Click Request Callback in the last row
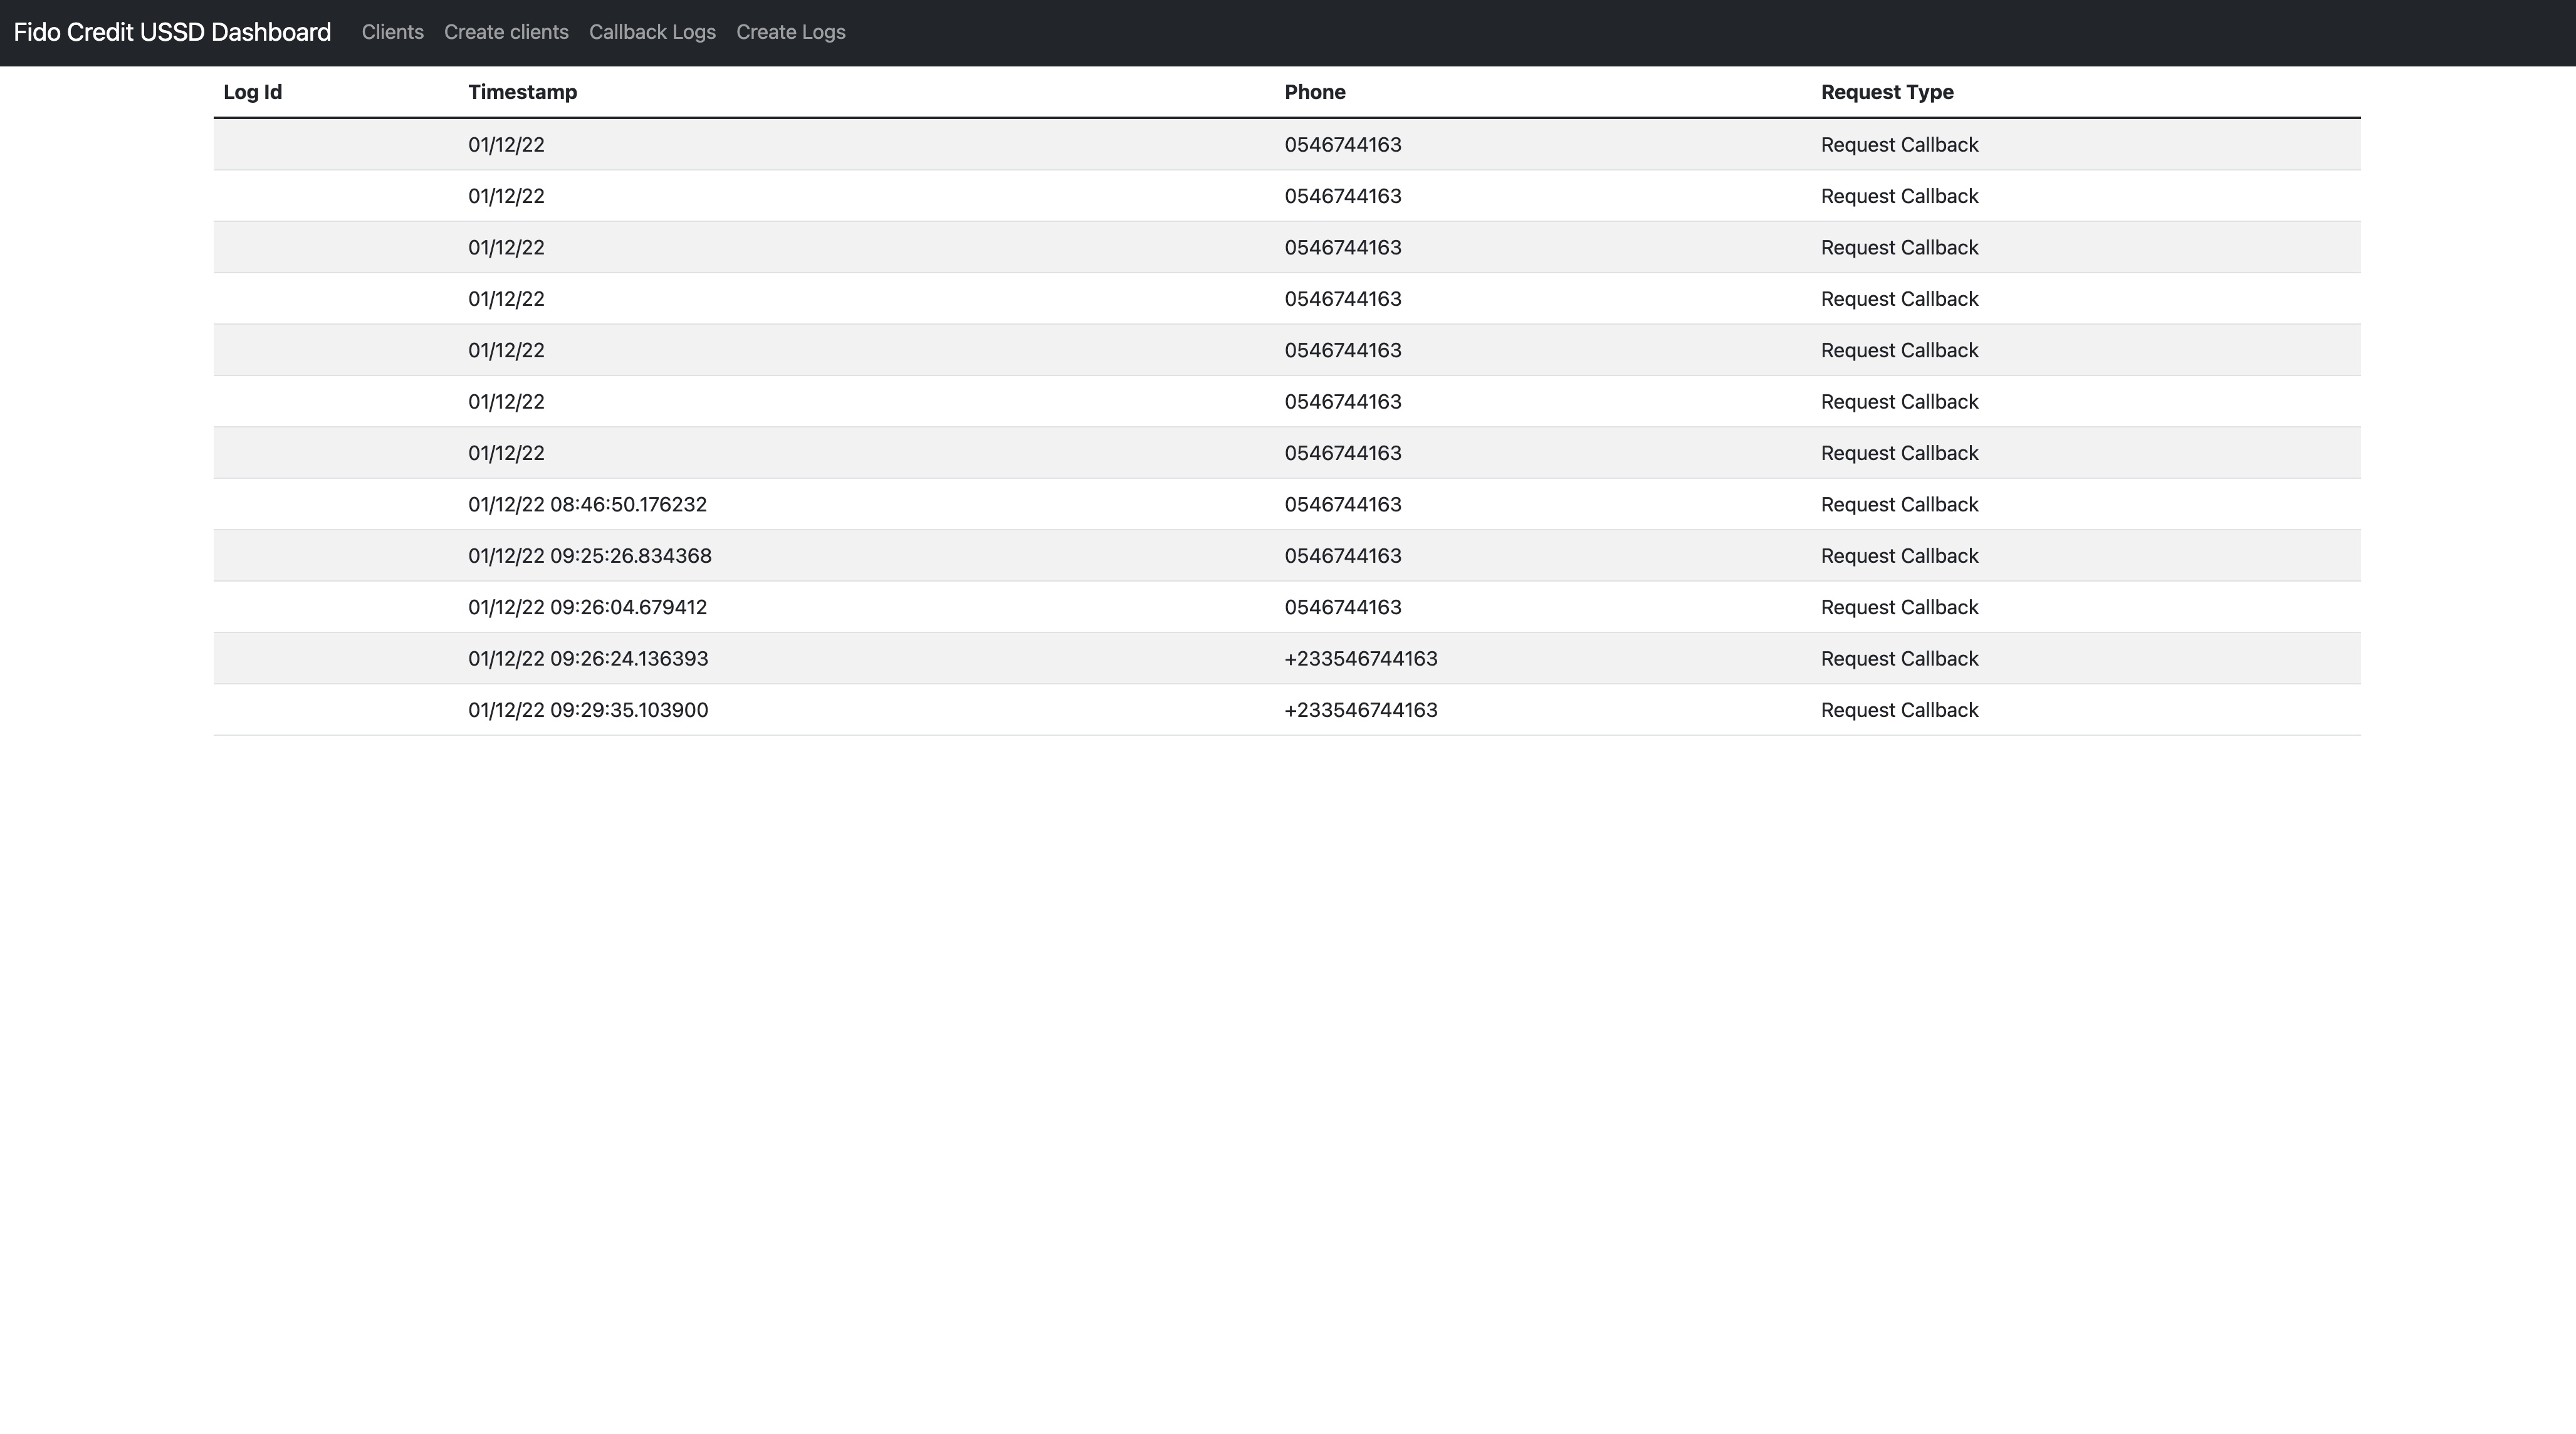 click(1898, 710)
